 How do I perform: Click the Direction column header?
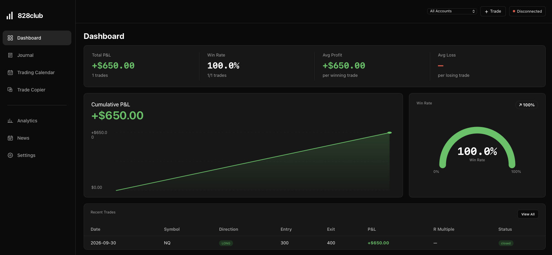point(229,229)
